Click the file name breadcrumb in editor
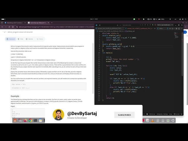The width and height of the screenshot is (188, 141). pos(111,31)
